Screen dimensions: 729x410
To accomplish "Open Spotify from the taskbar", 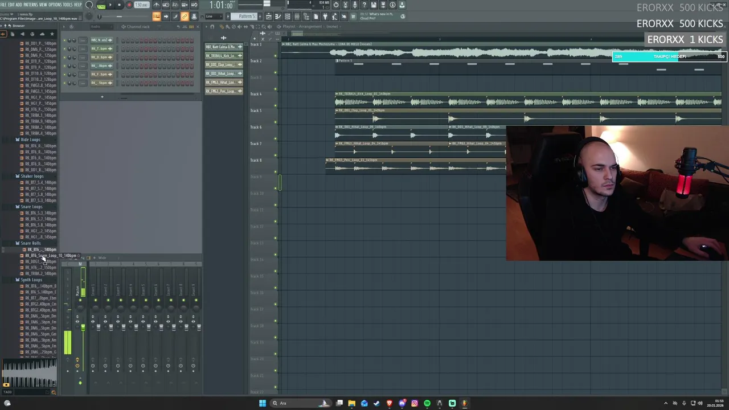I will click(427, 403).
